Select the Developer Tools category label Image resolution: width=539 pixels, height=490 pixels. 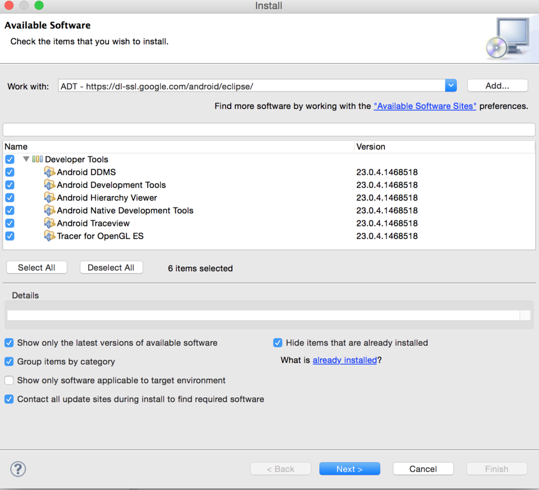point(77,160)
